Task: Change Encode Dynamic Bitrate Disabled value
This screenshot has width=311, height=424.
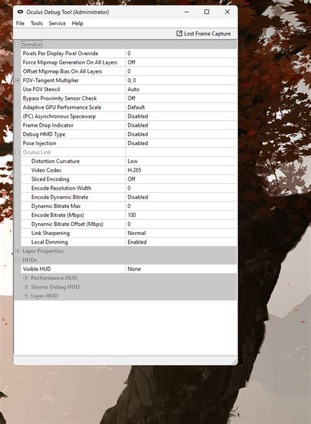Action: (181, 197)
